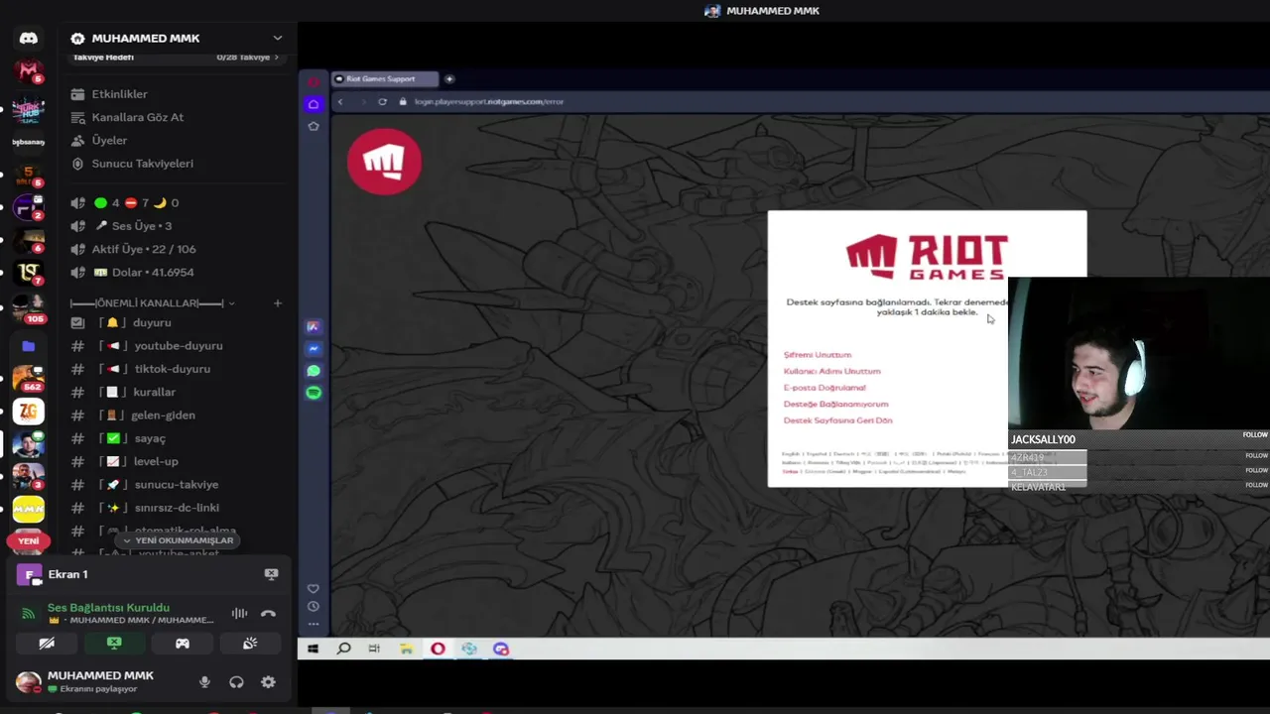Open Kanallara Göz At channel browser
1270x714 pixels.
click(x=137, y=117)
